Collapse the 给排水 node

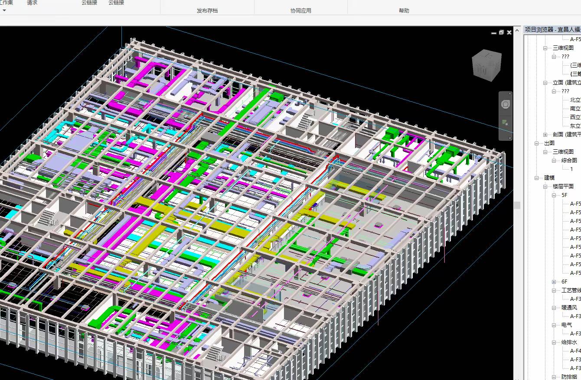554,342
